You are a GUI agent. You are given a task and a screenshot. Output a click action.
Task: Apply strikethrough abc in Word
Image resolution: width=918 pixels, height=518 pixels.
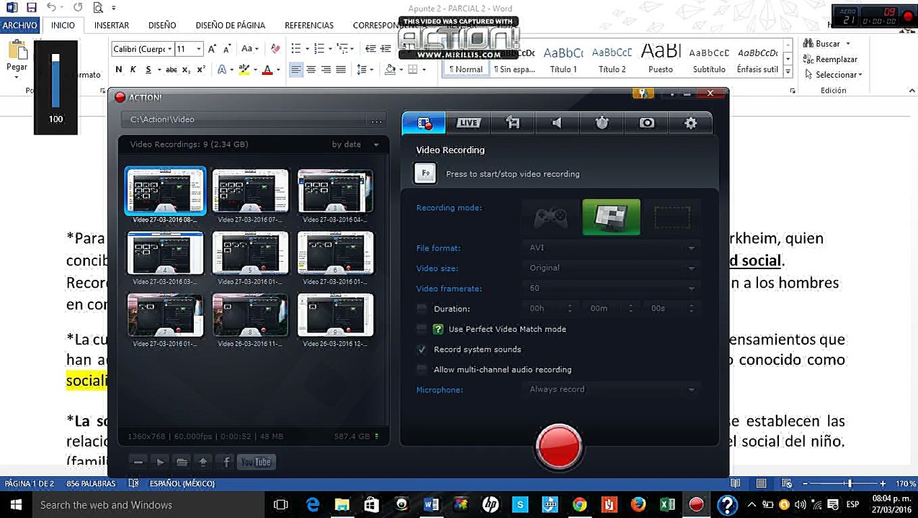point(171,70)
